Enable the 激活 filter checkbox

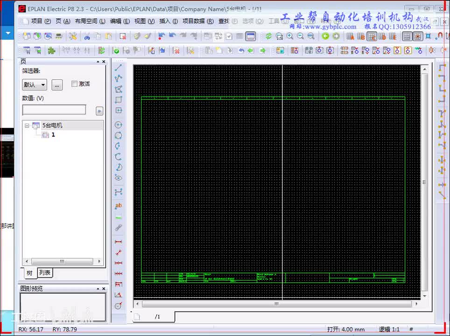tap(74, 84)
